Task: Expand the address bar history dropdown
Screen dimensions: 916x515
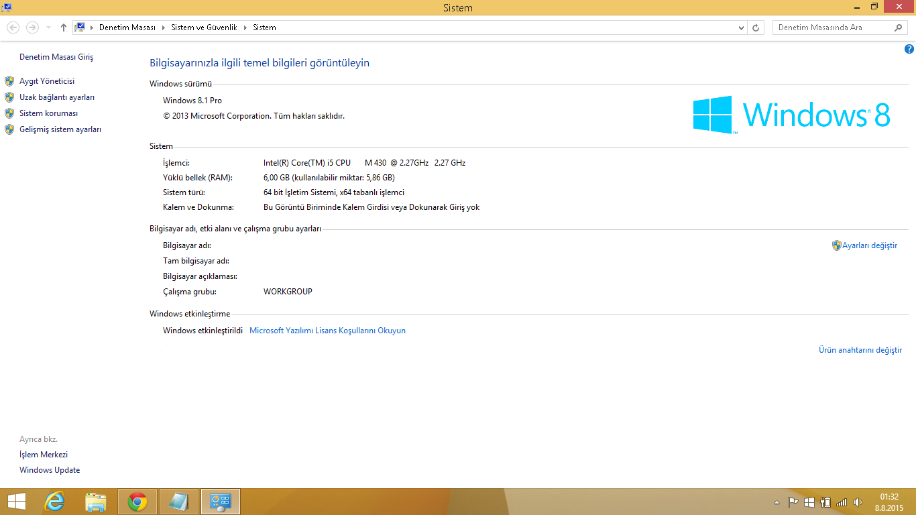Action: [x=741, y=27]
